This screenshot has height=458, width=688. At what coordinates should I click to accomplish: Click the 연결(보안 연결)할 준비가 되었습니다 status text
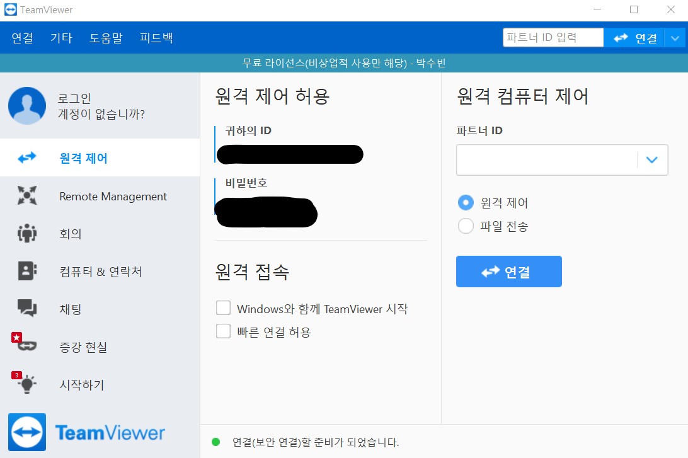click(316, 442)
